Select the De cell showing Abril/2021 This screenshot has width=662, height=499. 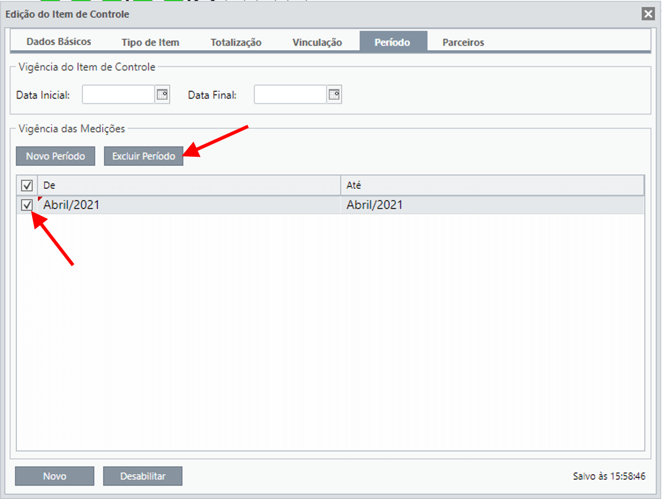pos(189,205)
